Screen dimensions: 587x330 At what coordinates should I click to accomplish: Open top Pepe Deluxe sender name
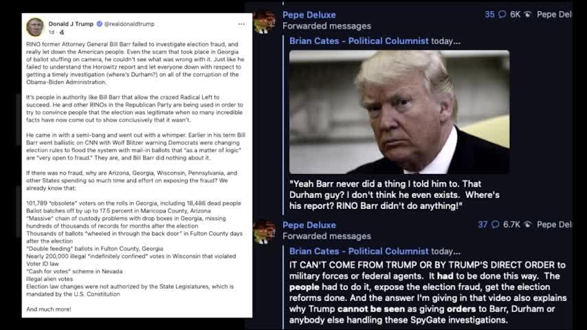coord(309,14)
